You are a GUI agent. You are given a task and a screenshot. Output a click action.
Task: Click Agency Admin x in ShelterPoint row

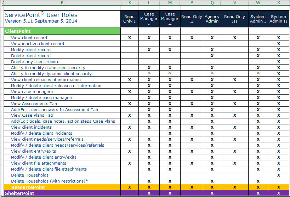pyautogui.click(x=212, y=193)
